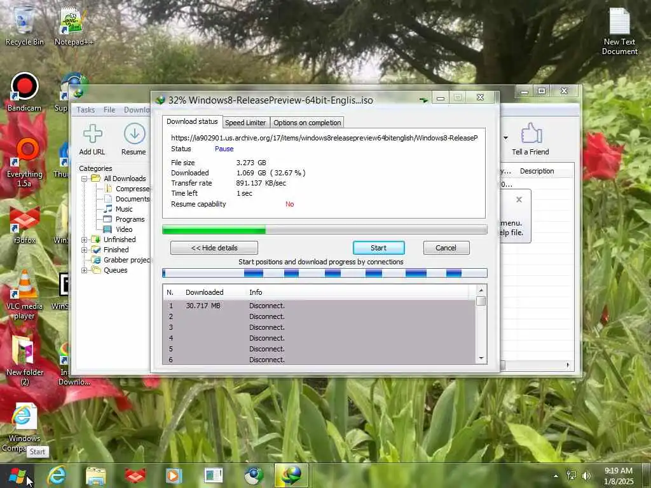
Task: Click Internet Explorer taskbar icon
Action: tap(57, 475)
